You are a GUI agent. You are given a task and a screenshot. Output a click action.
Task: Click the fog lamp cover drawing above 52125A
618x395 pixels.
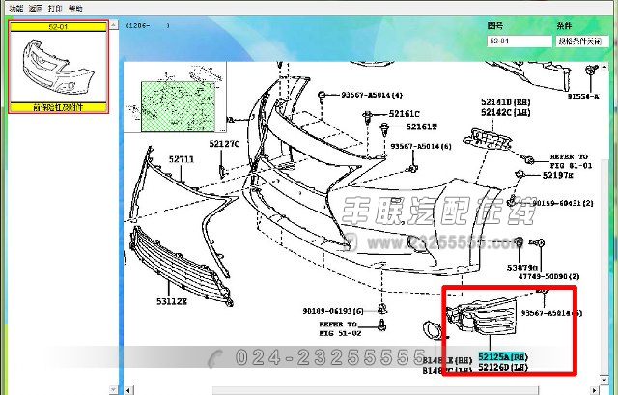click(482, 318)
